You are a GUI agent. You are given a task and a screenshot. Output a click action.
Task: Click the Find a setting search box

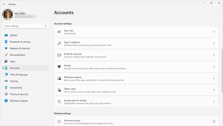26,26
